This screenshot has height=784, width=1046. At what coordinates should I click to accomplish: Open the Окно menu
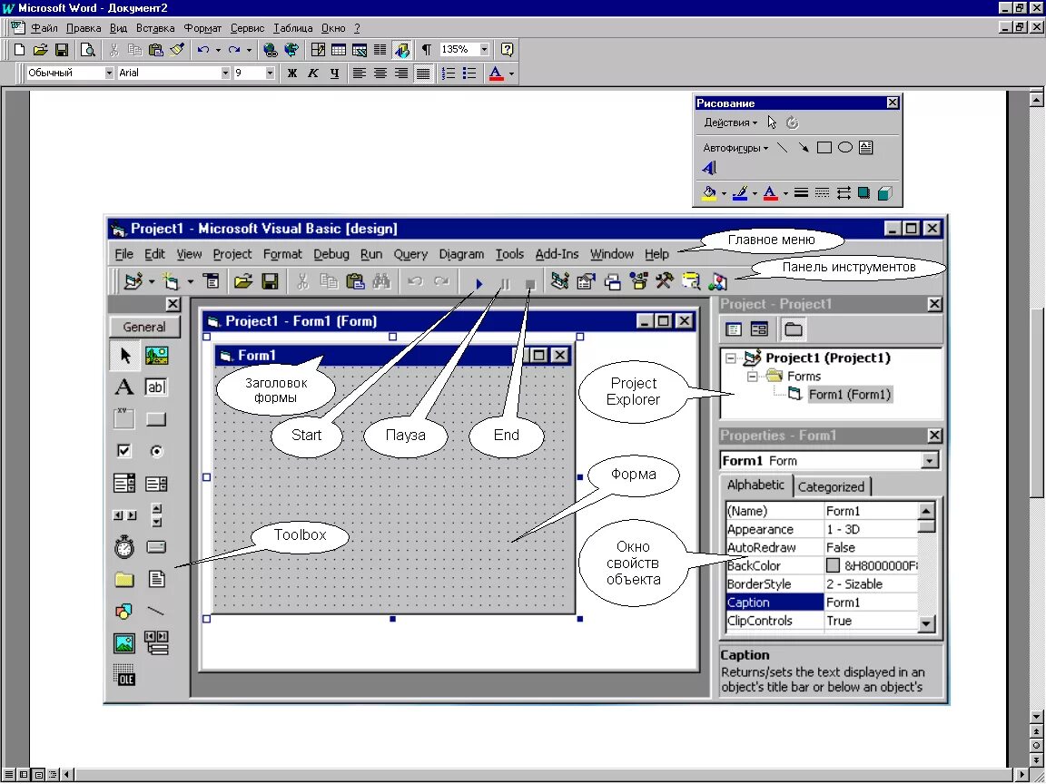(333, 28)
